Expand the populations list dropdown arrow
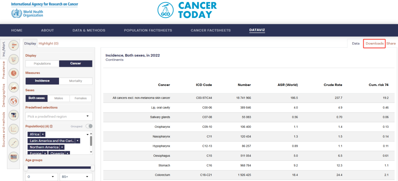Image resolution: width=398 pixels, height=181 pixels. pyautogui.click(x=88, y=134)
